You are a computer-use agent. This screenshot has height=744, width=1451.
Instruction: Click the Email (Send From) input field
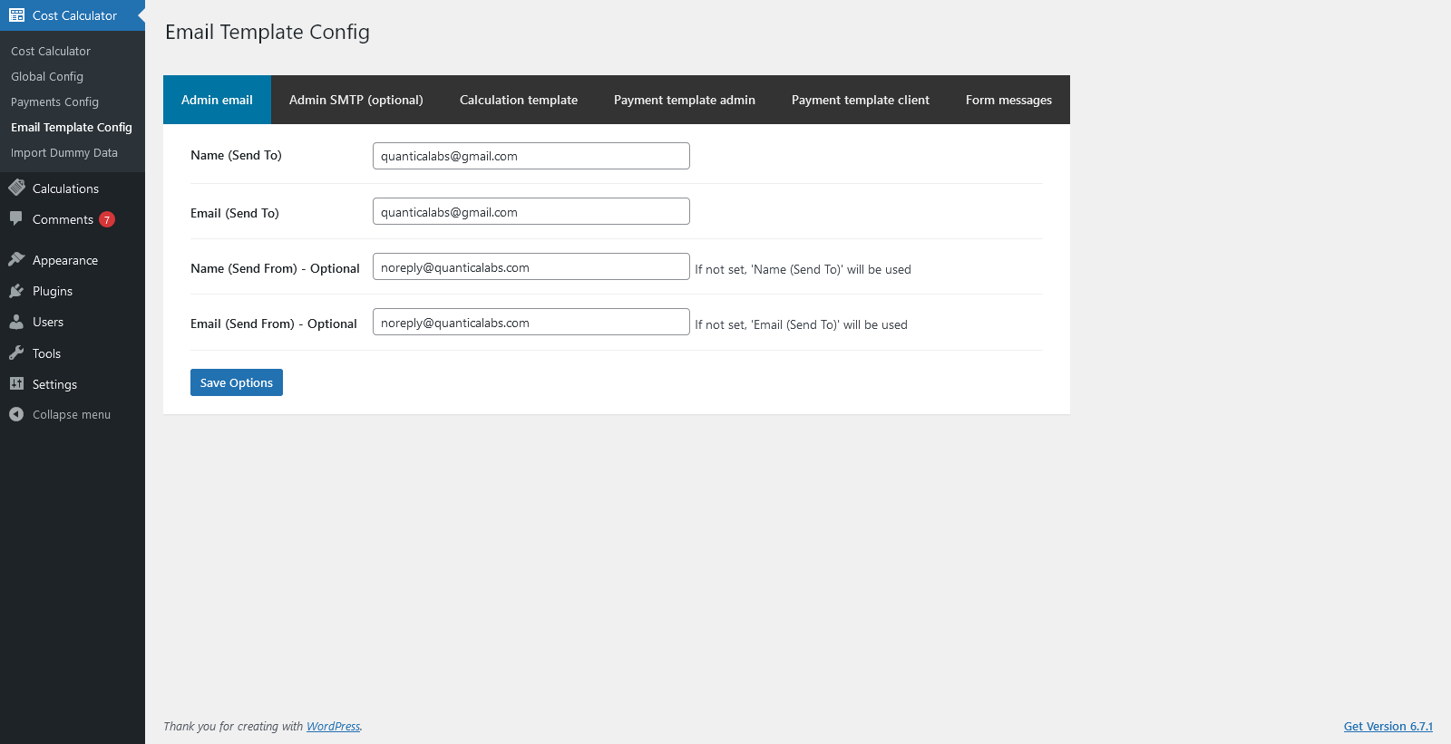click(x=531, y=323)
